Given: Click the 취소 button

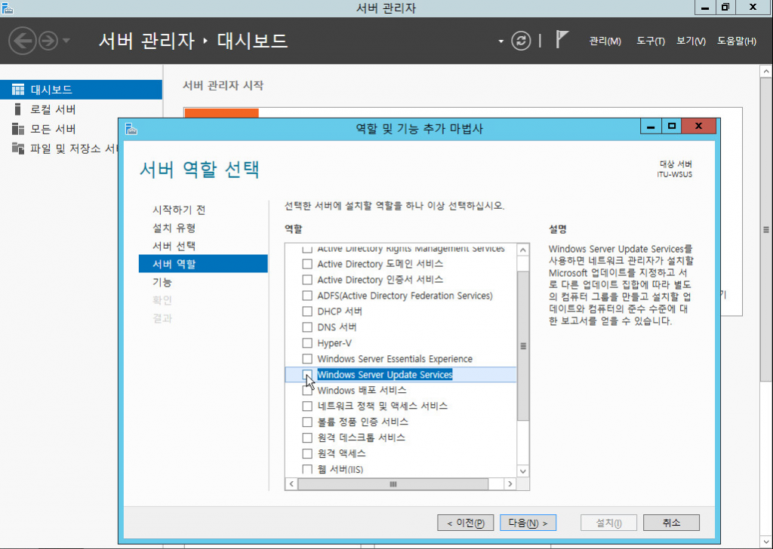Looking at the screenshot, I should point(671,523).
